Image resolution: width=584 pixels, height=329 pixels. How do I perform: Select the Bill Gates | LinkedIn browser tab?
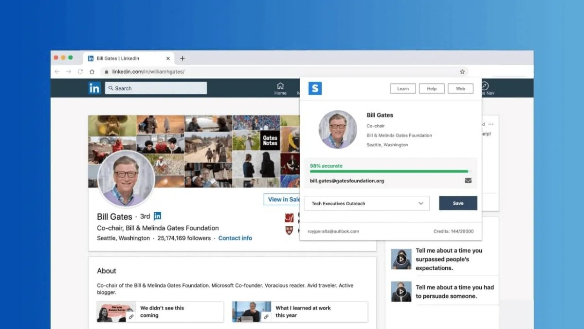(129, 58)
